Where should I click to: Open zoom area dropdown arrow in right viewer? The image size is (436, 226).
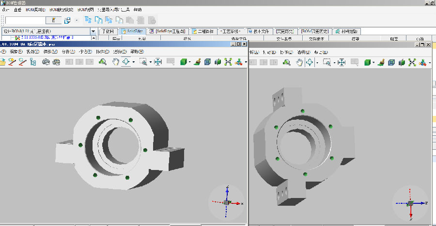[334, 63]
